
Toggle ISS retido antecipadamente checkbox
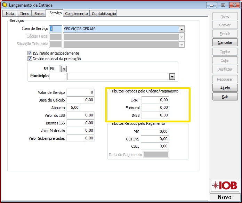pos(30,53)
